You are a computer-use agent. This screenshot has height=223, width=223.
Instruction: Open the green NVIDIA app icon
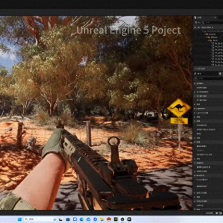pos(116,219)
